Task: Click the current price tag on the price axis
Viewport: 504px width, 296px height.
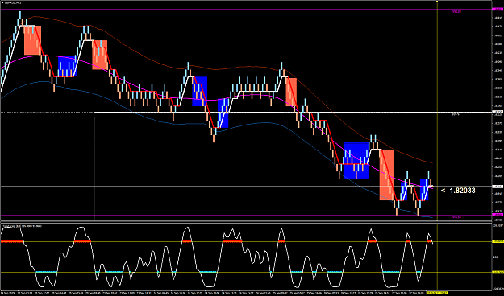Action: tap(498, 187)
